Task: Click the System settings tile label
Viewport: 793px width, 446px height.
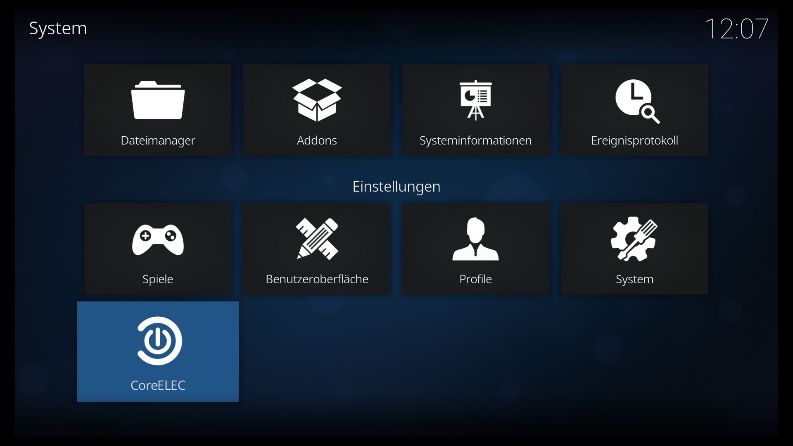Action: pyautogui.click(x=634, y=279)
